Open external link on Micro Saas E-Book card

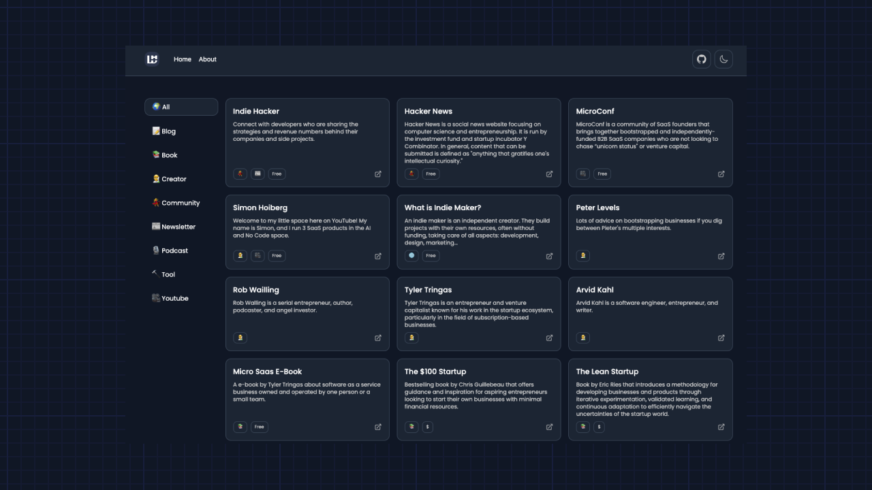[378, 427]
